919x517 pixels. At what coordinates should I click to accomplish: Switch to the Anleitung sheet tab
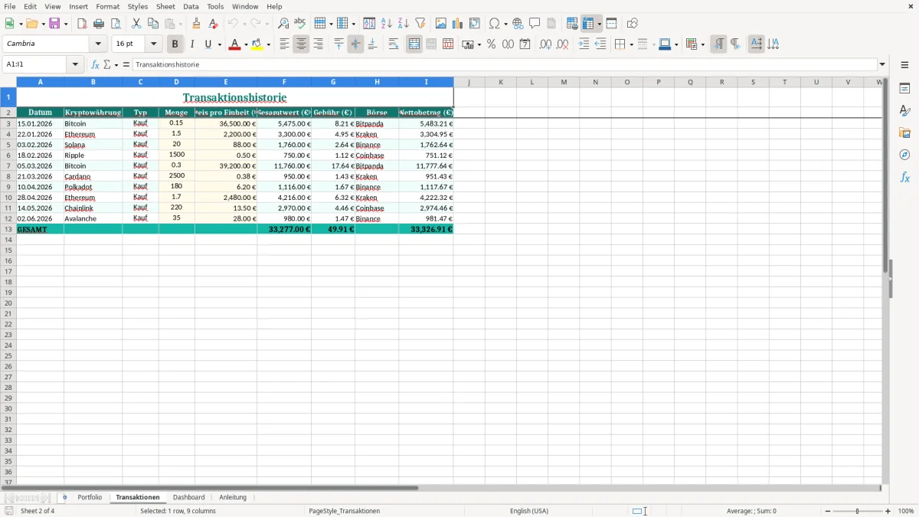[233, 497]
